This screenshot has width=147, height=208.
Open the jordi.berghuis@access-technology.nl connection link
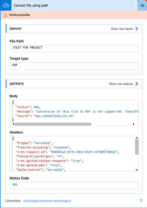[47, 201]
